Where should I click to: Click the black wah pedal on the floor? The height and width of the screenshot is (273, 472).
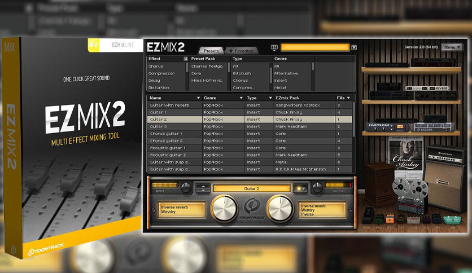click(369, 215)
